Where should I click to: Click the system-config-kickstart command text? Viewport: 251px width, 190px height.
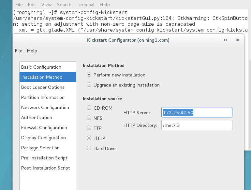[x=94, y=12]
